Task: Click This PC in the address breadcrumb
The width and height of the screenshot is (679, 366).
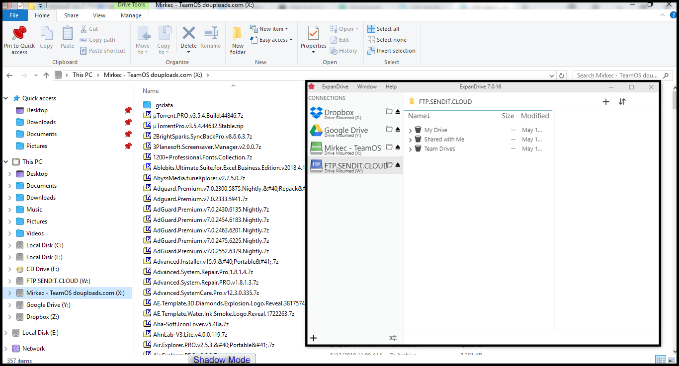Action: [83, 75]
